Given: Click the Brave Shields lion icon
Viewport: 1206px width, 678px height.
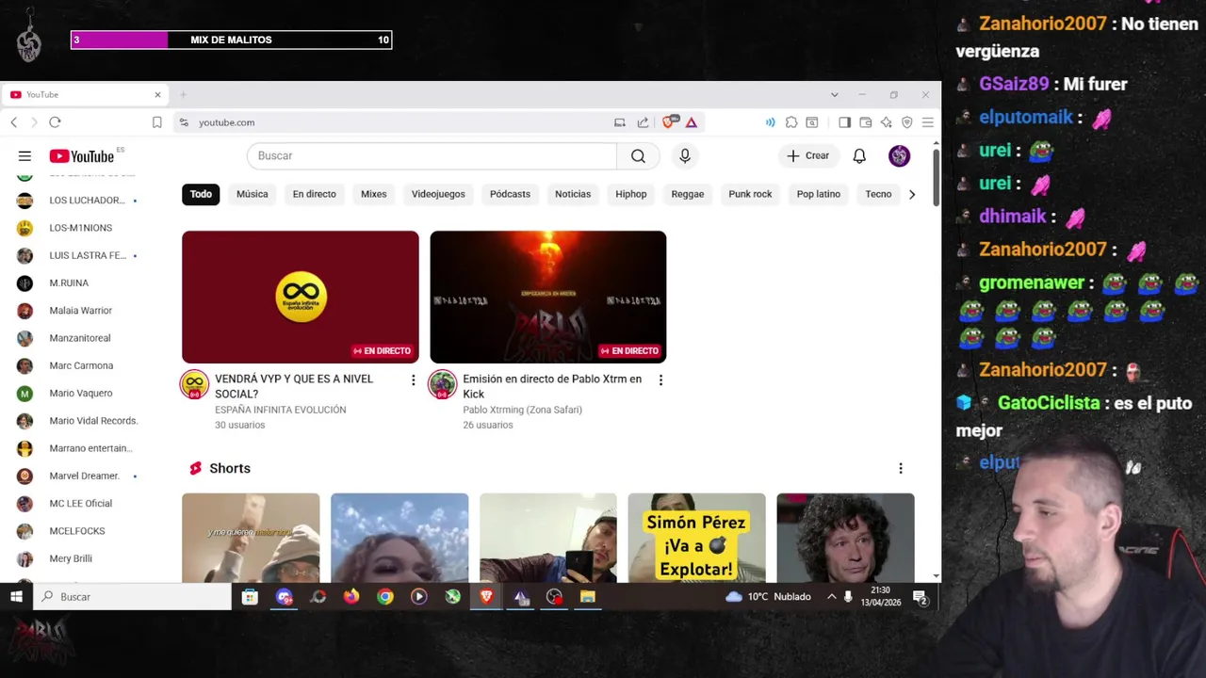Looking at the screenshot, I should (670, 122).
